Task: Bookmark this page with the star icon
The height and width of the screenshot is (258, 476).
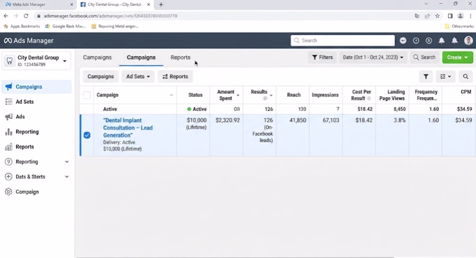Action: 437,16
